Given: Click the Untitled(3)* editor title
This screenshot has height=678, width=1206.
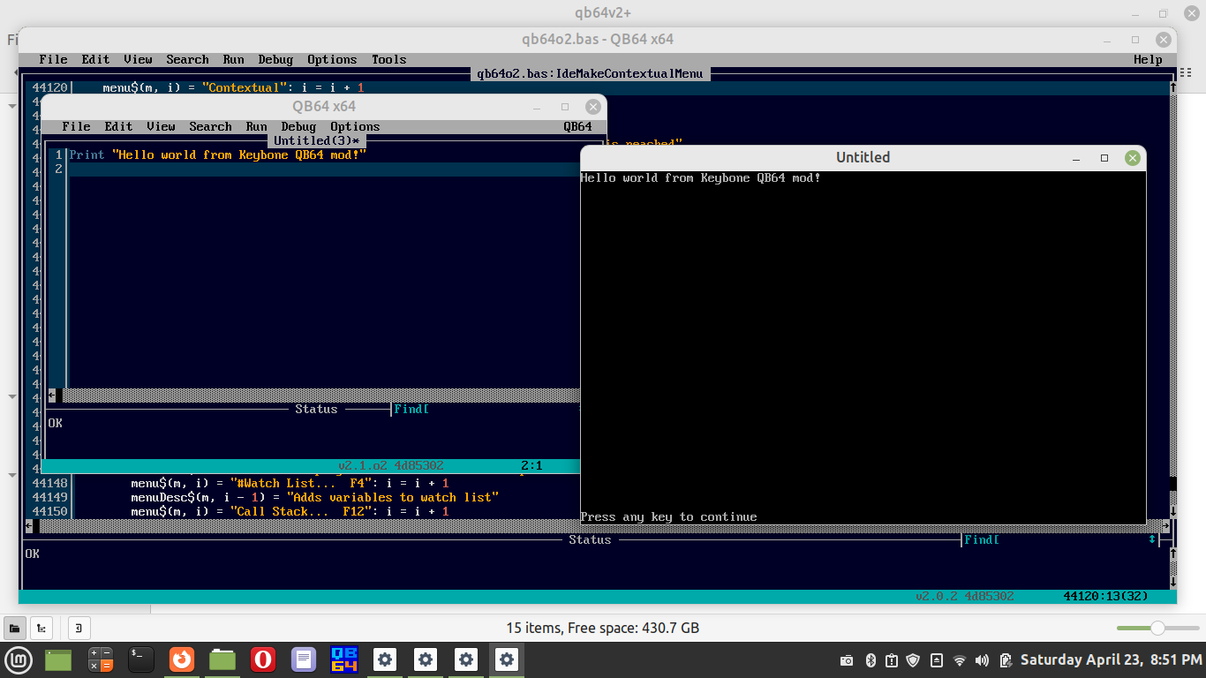Looking at the screenshot, I should click(316, 141).
